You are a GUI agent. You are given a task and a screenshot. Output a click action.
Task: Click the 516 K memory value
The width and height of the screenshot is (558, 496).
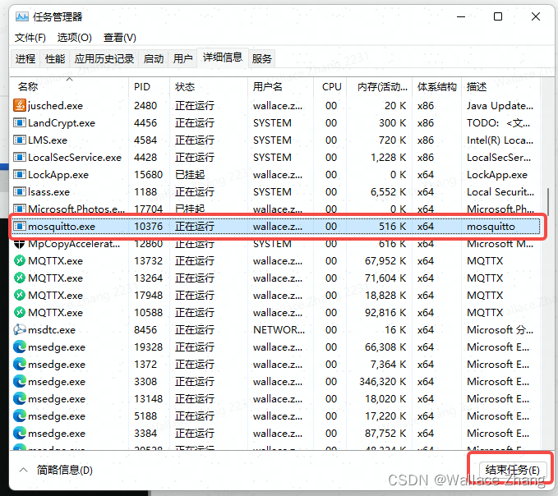pyautogui.click(x=393, y=227)
